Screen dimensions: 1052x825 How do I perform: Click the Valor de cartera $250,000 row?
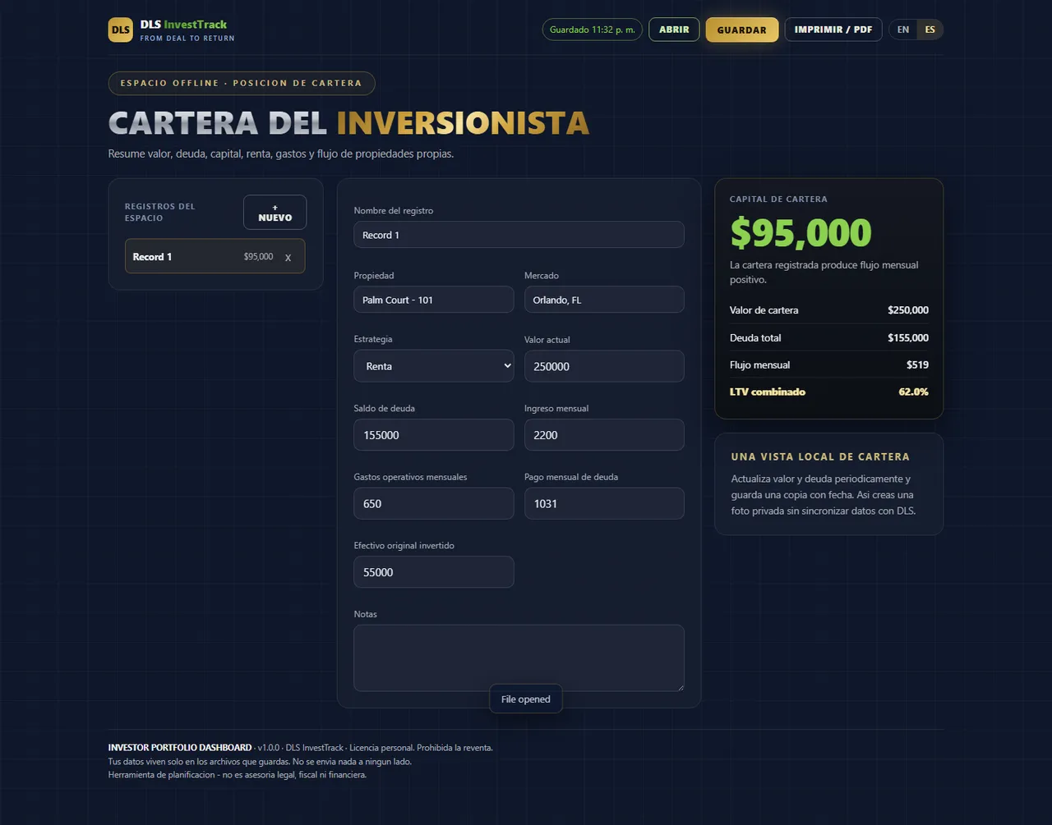coord(829,310)
